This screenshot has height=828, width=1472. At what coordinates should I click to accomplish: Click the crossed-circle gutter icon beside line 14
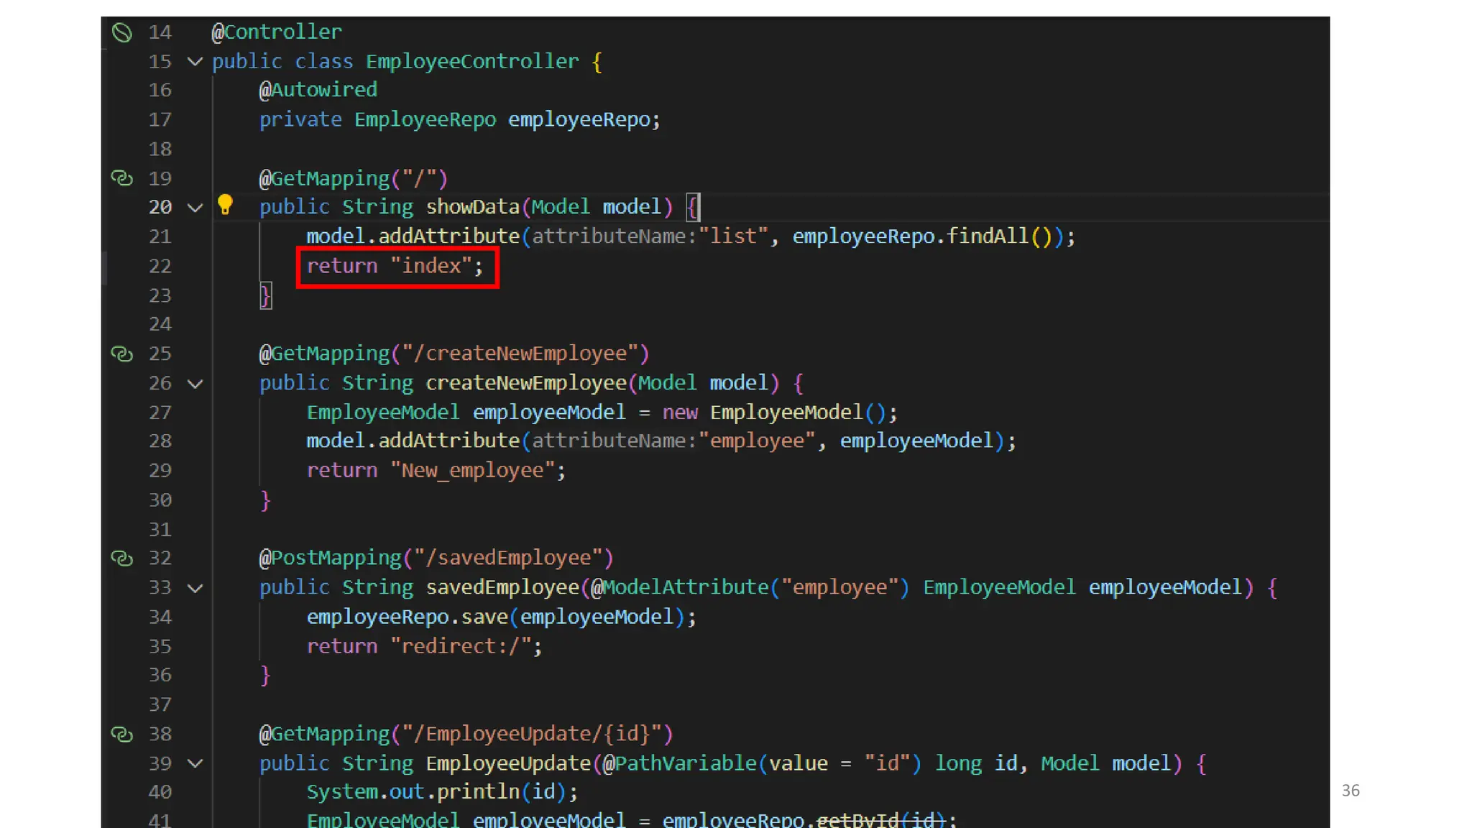[122, 32]
